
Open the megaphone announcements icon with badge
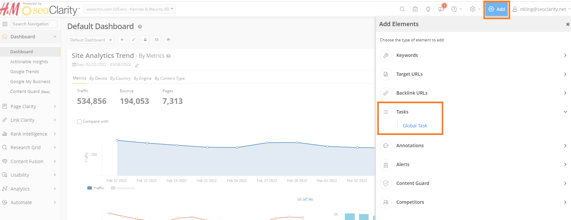coord(441,9)
